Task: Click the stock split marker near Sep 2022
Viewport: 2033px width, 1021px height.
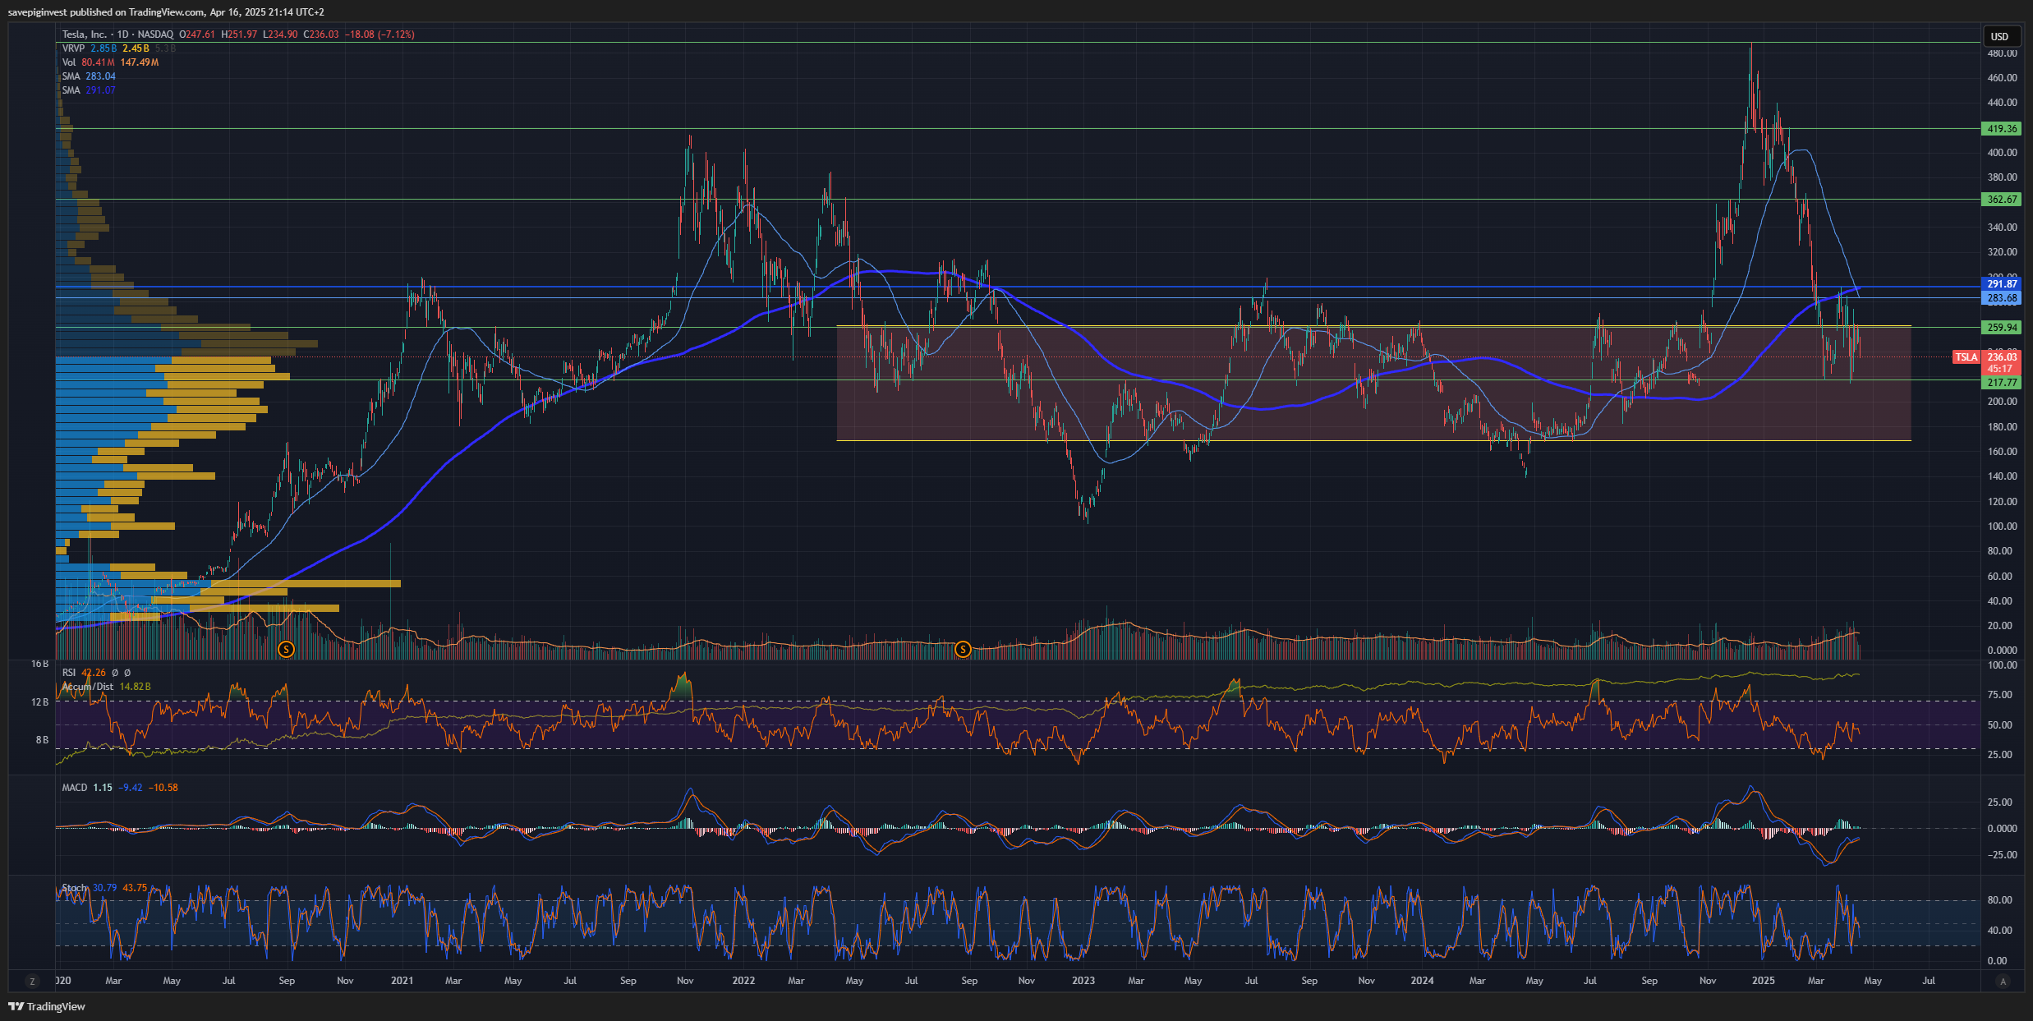Action: (x=963, y=649)
